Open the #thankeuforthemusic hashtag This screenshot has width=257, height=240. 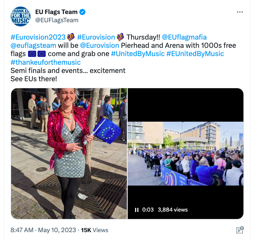46,62
